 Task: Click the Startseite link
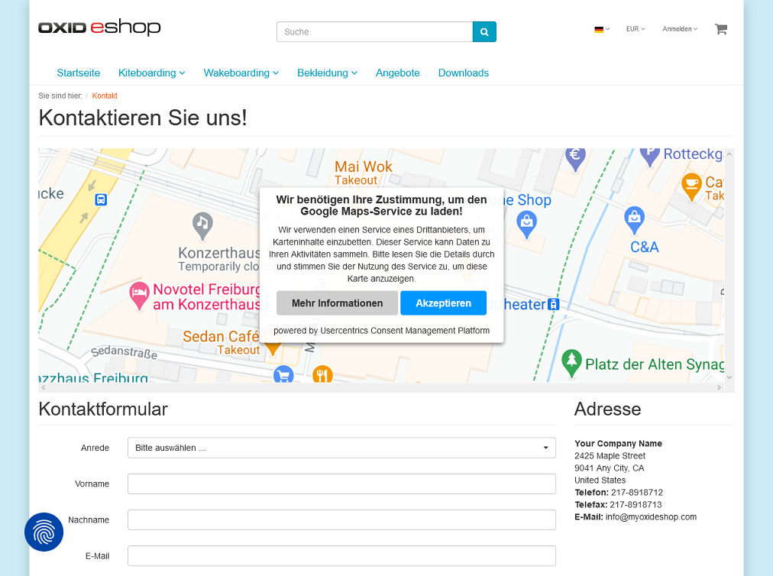tap(78, 73)
